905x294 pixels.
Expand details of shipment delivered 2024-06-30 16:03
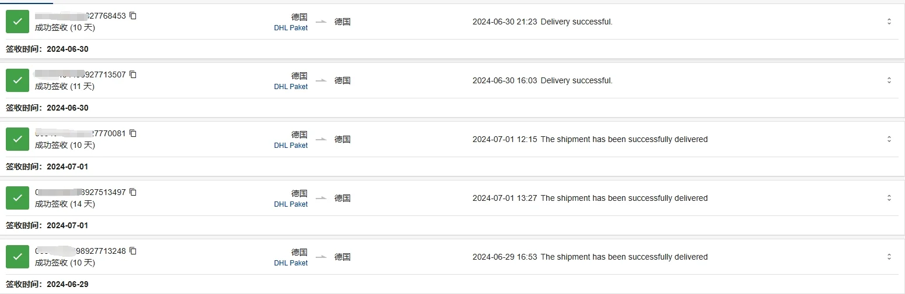click(x=889, y=80)
